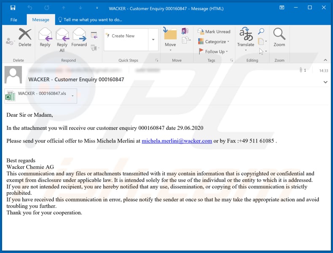
Task: Click Reply All button
Action: pyautogui.click(x=62, y=40)
